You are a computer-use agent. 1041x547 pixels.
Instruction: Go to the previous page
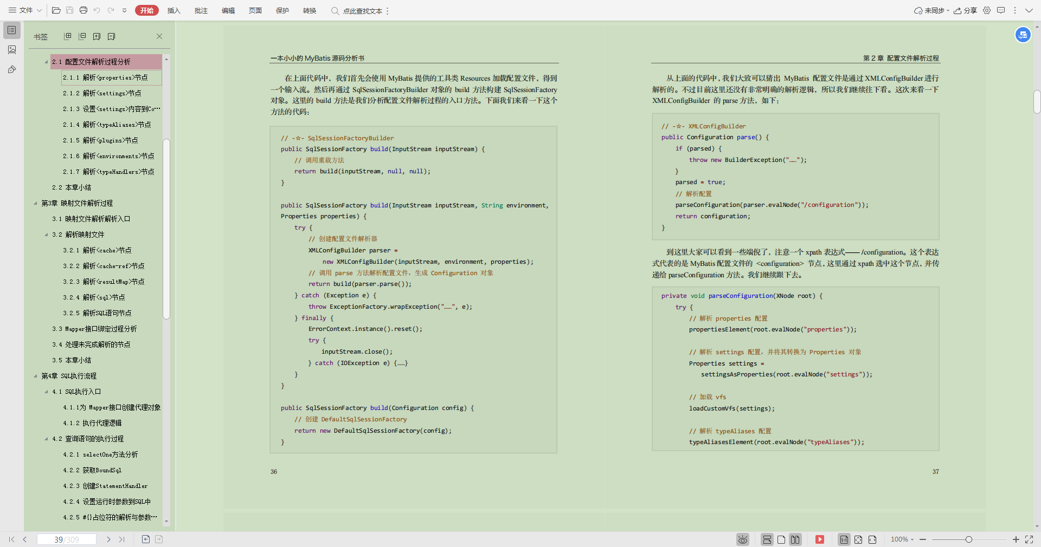pos(25,539)
